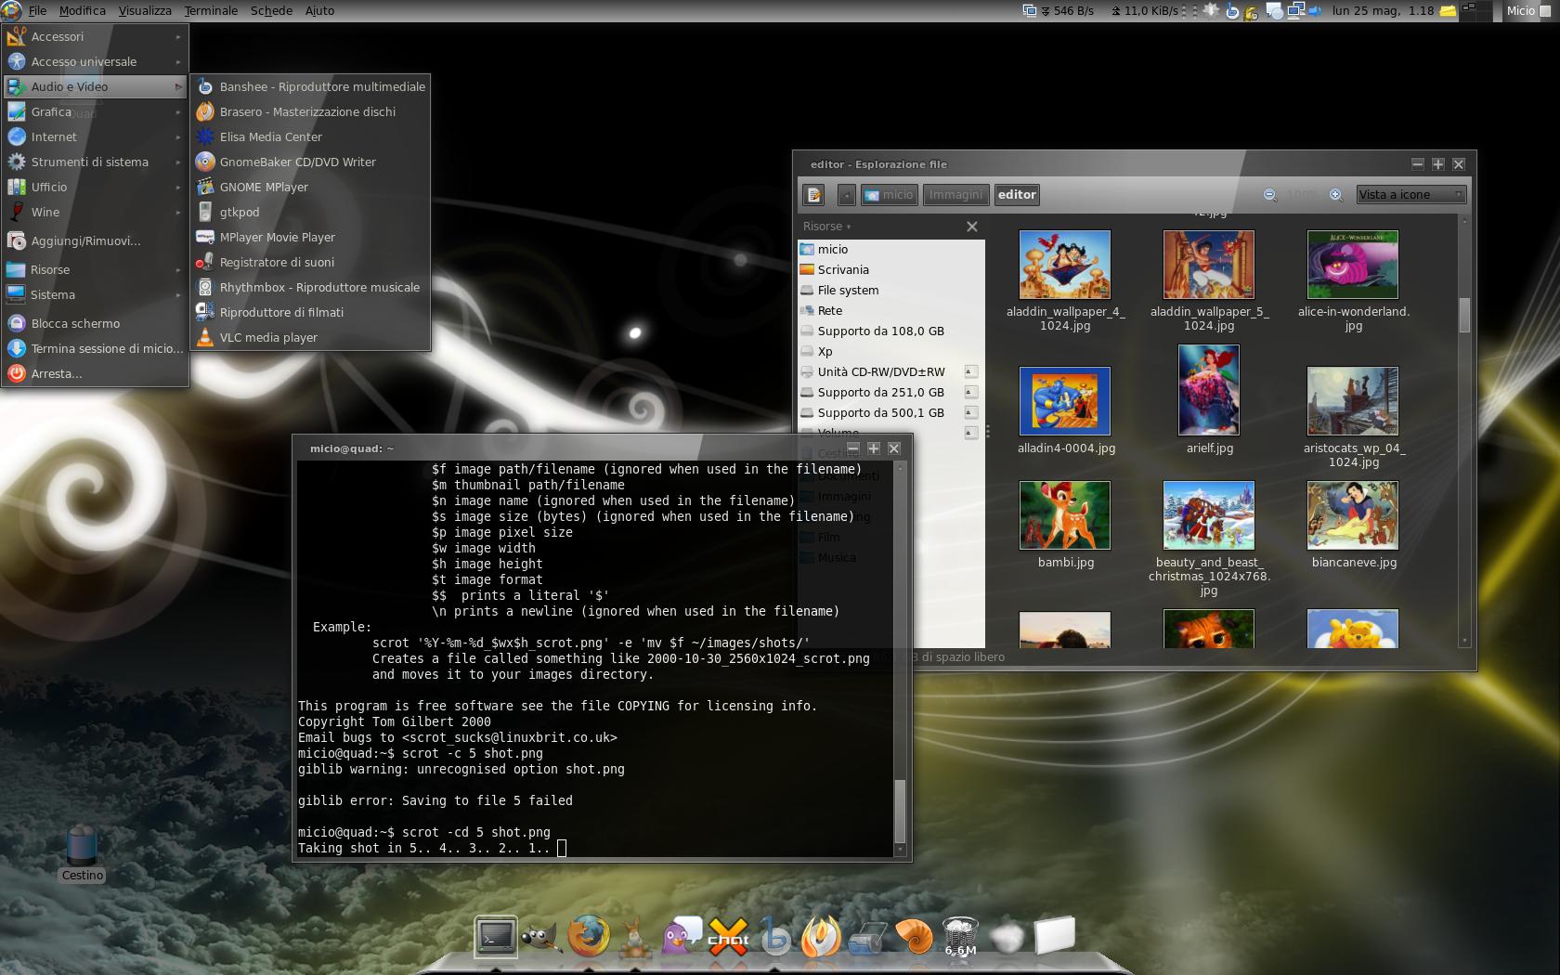Expand the Grafica submenu
Image resolution: width=1560 pixels, height=975 pixels.
(x=95, y=111)
